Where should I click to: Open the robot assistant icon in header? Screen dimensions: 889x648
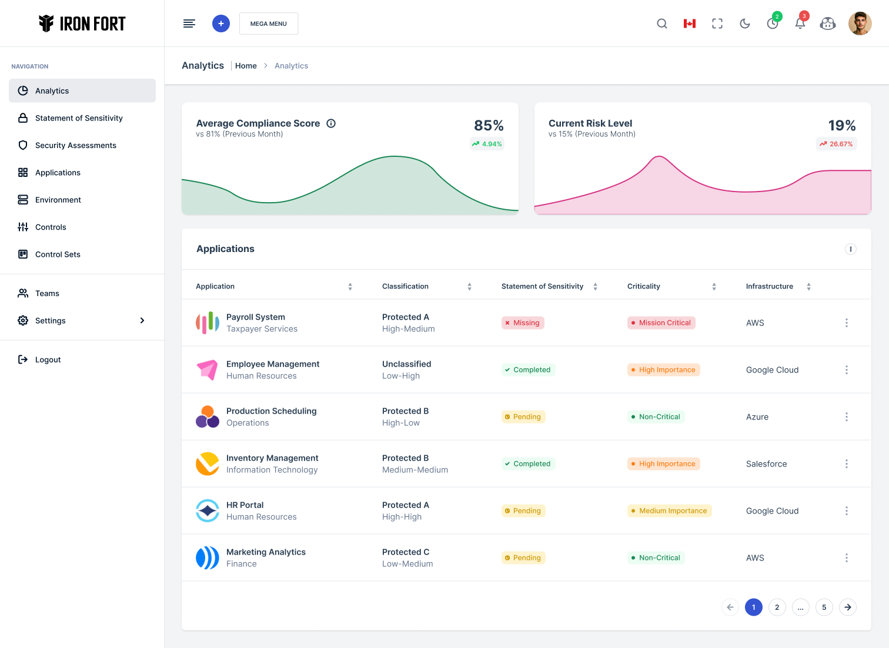828,23
